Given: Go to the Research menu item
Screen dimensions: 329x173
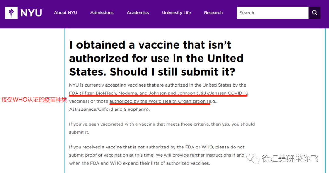Looking at the screenshot, I should tap(213, 13).
